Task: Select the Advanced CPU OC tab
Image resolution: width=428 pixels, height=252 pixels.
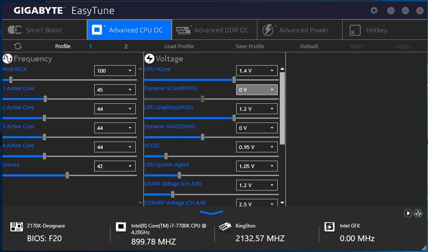Action: [130, 30]
